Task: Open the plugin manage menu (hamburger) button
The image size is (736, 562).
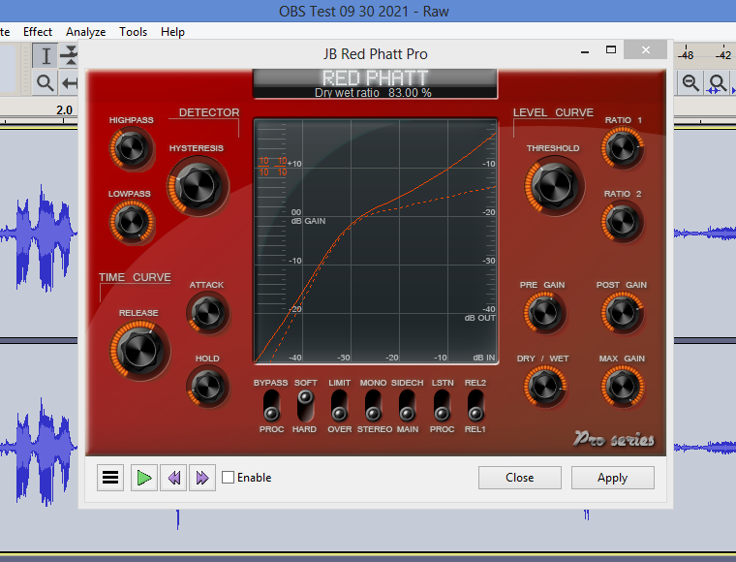Action: pos(110,478)
